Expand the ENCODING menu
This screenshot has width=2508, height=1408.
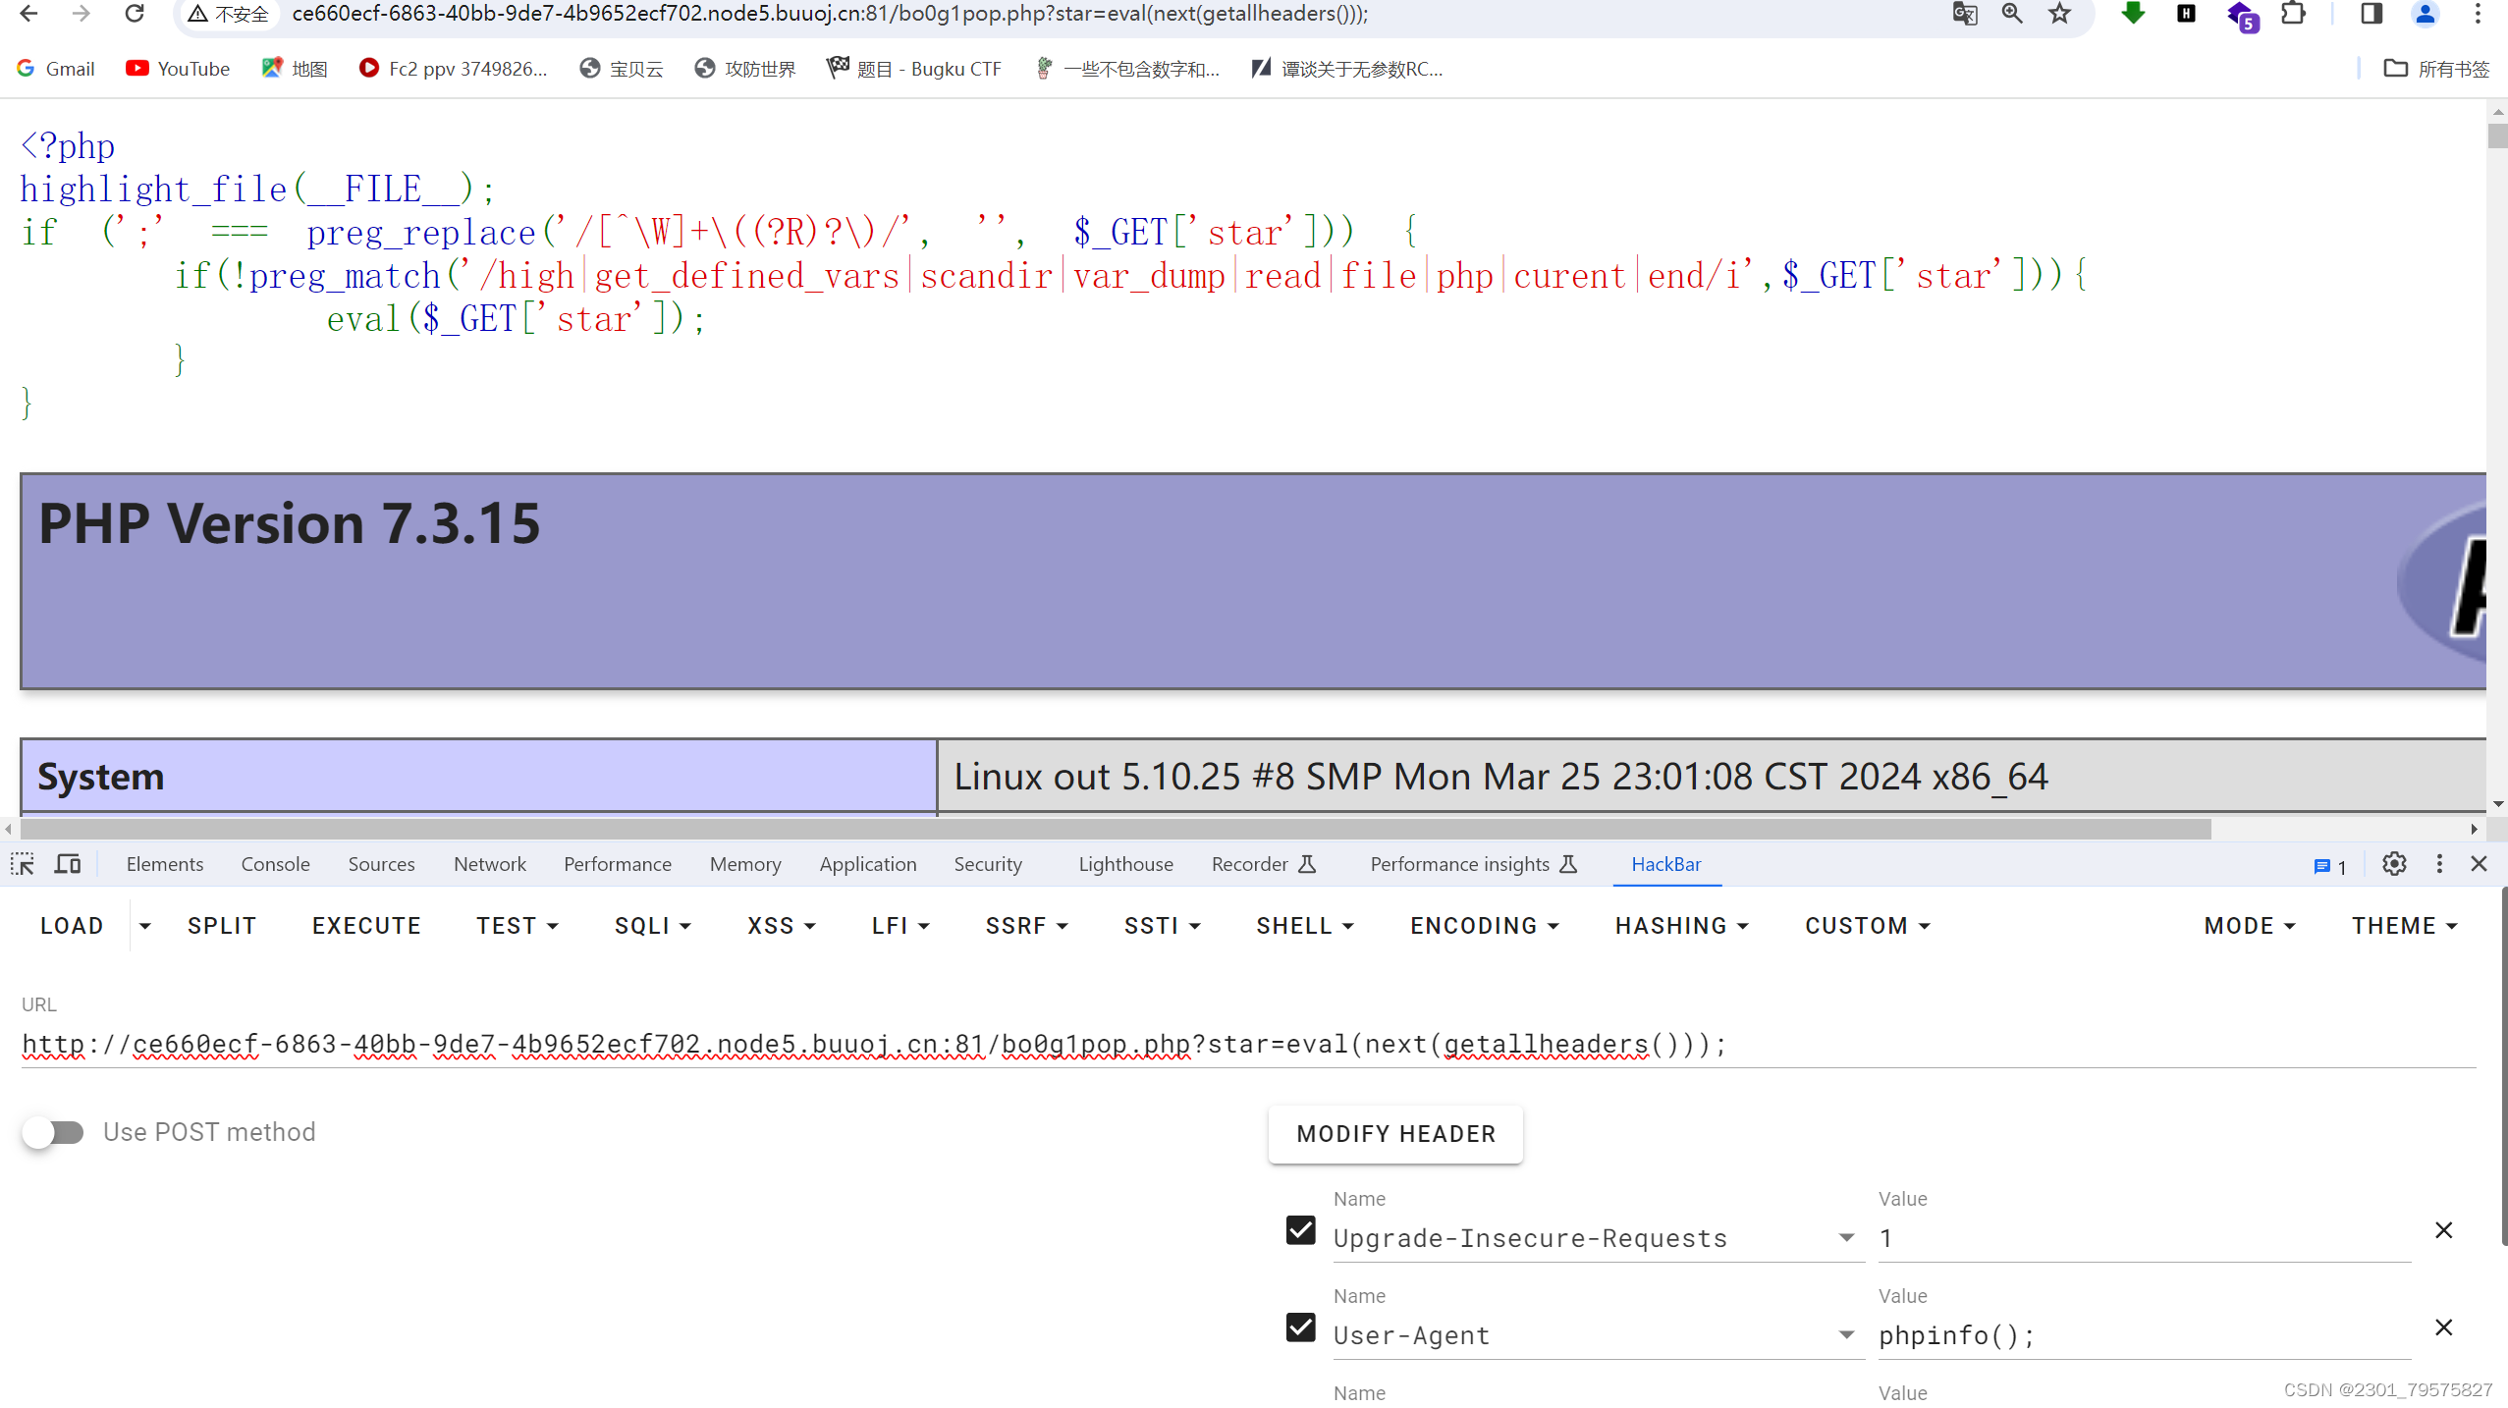(x=1484, y=925)
